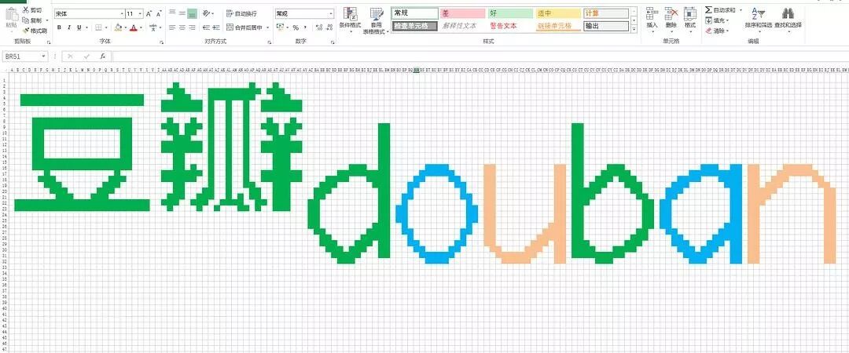Set middle vertical alignment
849x353 pixels.
point(182,13)
